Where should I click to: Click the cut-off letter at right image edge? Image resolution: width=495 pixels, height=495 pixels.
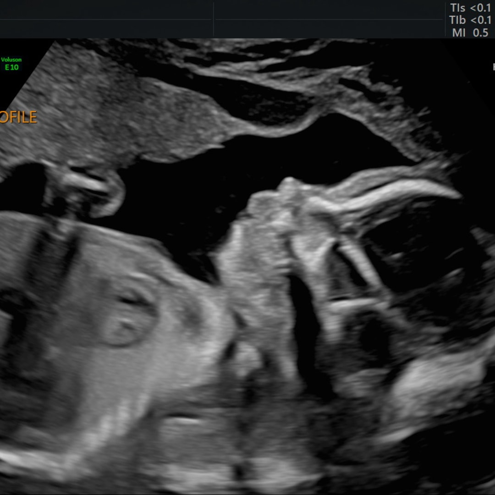[x=493, y=67]
